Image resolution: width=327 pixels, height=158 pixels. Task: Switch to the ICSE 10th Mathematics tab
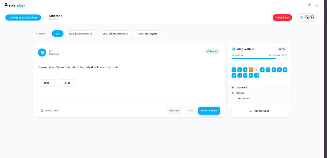pyautogui.click(x=115, y=34)
